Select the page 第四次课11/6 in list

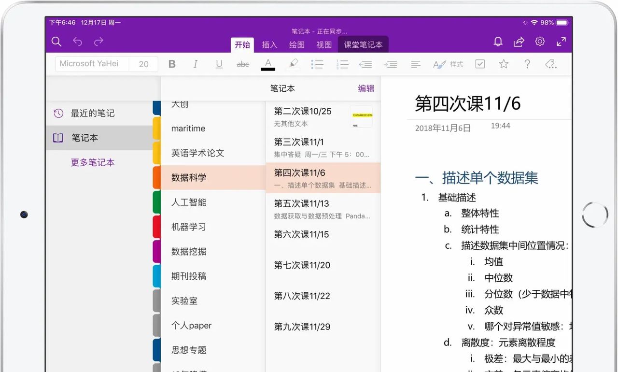pyautogui.click(x=323, y=178)
